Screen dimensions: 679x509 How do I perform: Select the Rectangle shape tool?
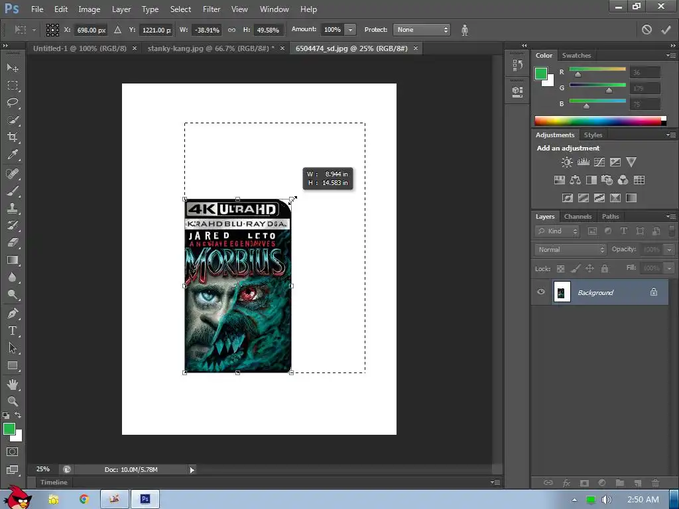12,365
